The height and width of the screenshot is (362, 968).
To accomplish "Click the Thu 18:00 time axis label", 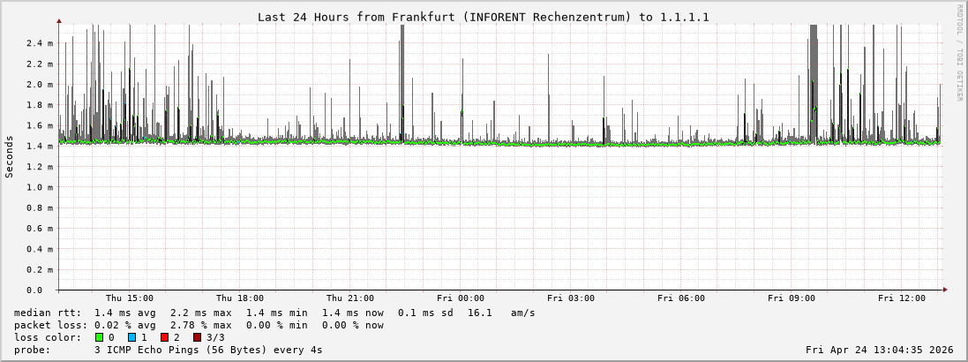I will 239,298.
